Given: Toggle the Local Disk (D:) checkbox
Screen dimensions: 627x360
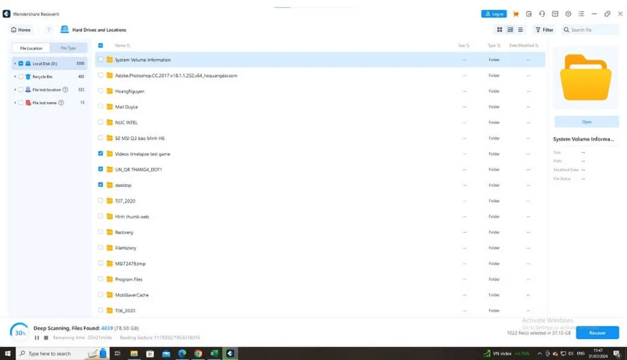Looking at the screenshot, I should click(x=21, y=63).
